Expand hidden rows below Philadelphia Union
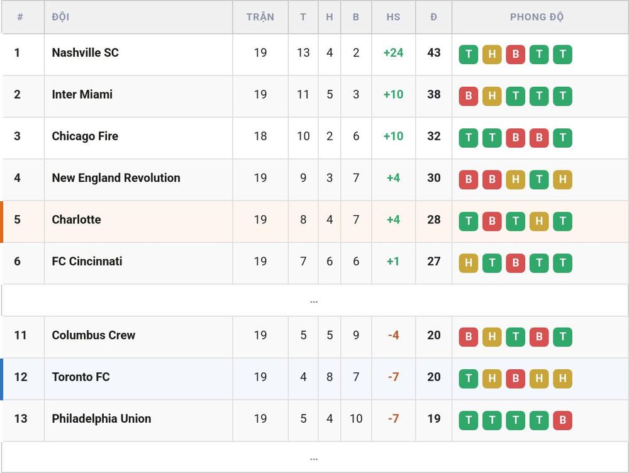This screenshot has height=473, width=629. [314, 457]
